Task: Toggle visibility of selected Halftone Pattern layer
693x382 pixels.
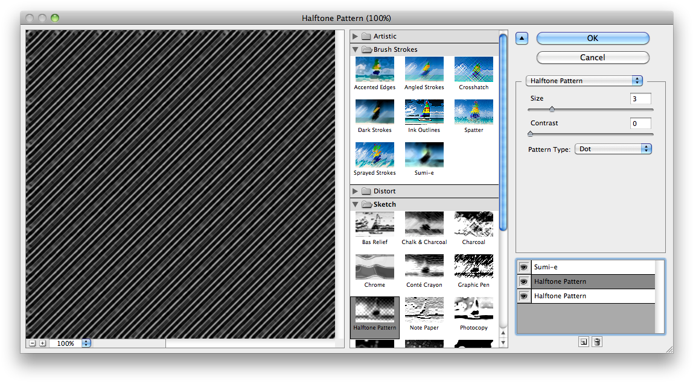Action: click(523, 281)
